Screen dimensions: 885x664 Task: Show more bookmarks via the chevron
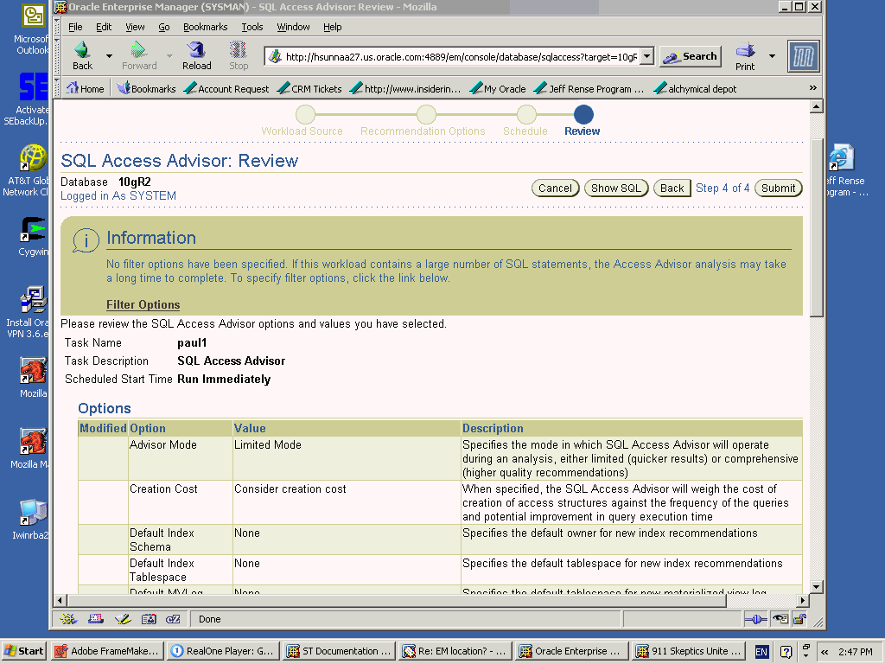click(x=812, y=88)
